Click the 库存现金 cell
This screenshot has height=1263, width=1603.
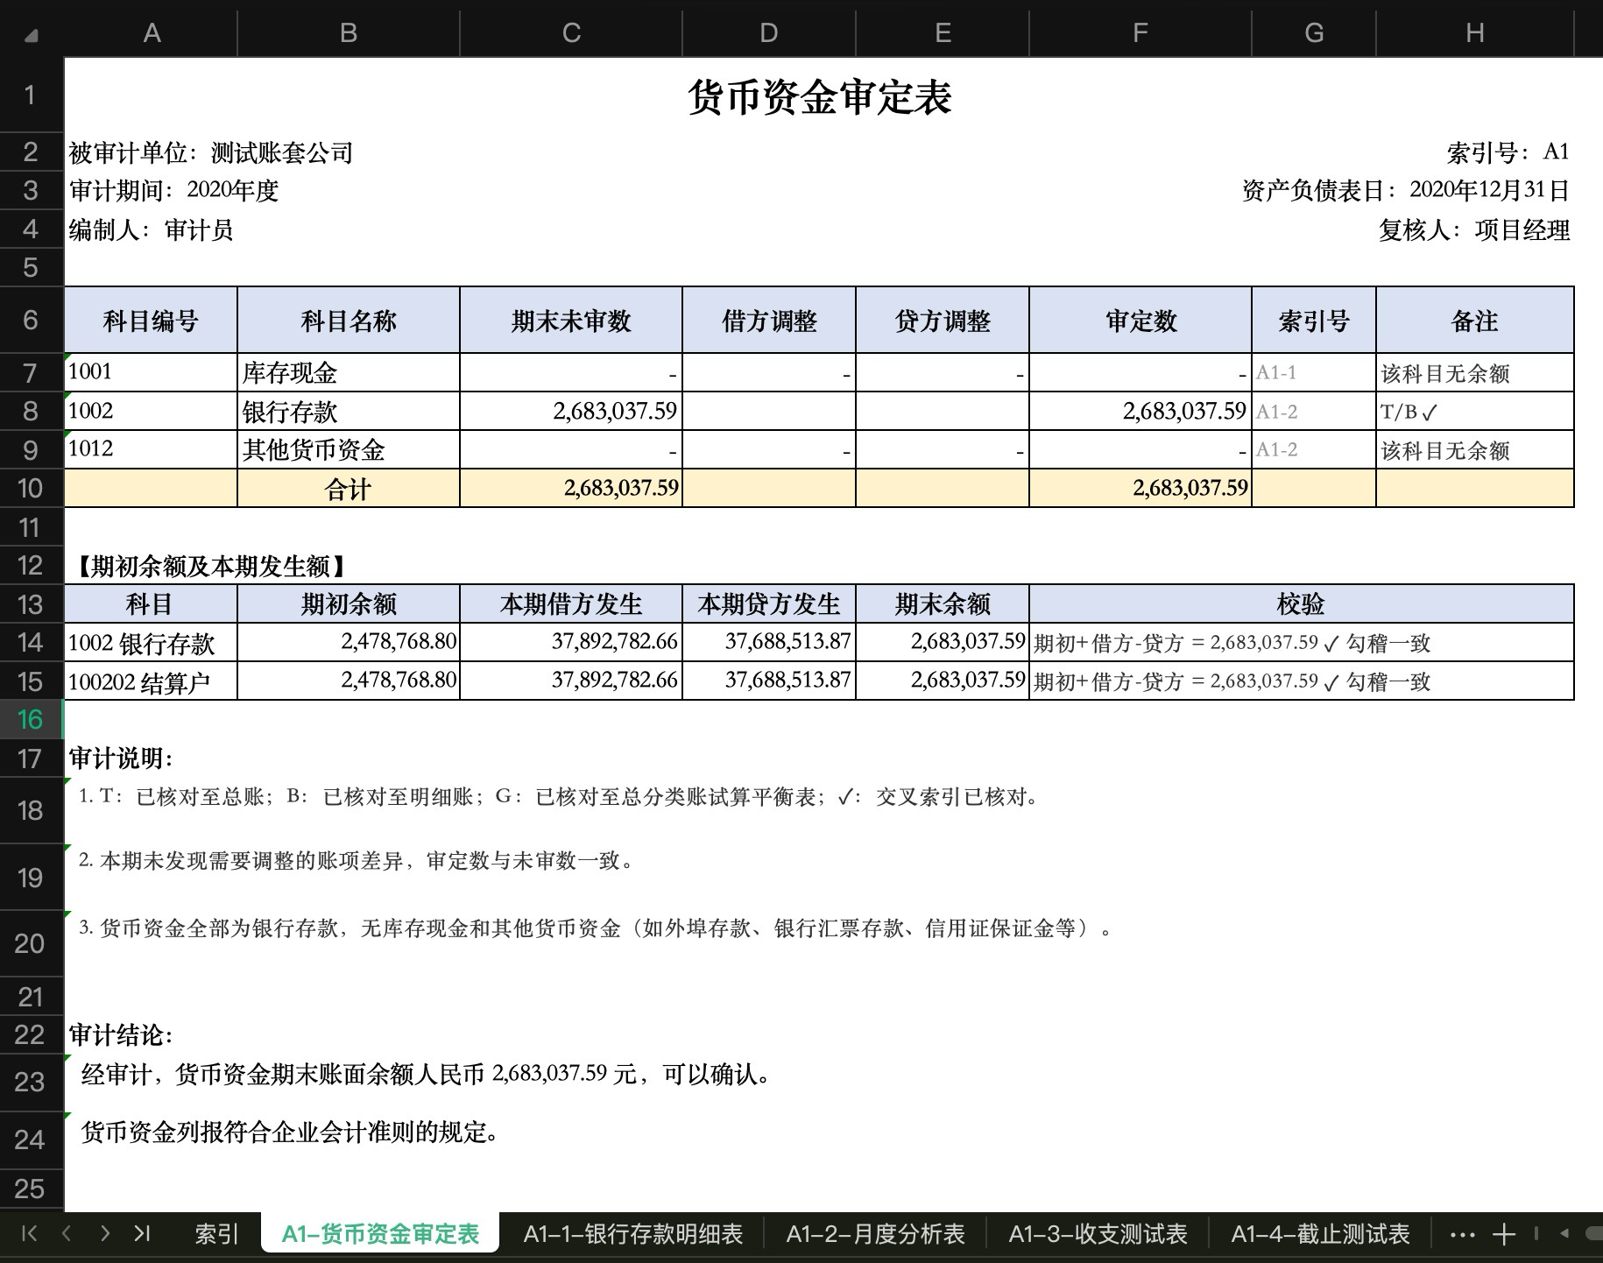pyautogui.click(x=349, y=372)
